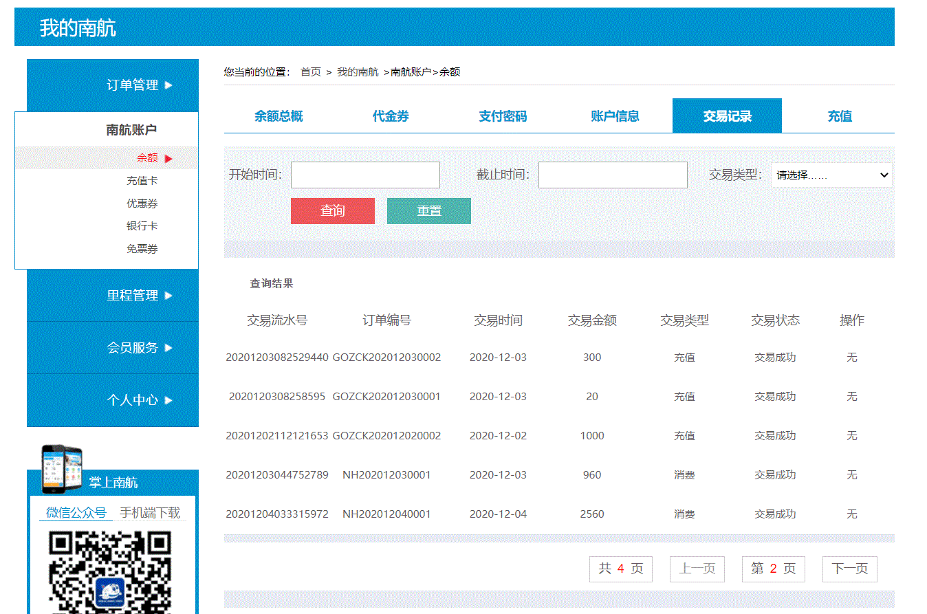The height and width of the screenshot is (614, 927).
Task: Click the WeChat QR code image
Action: (x=110, y=572)
